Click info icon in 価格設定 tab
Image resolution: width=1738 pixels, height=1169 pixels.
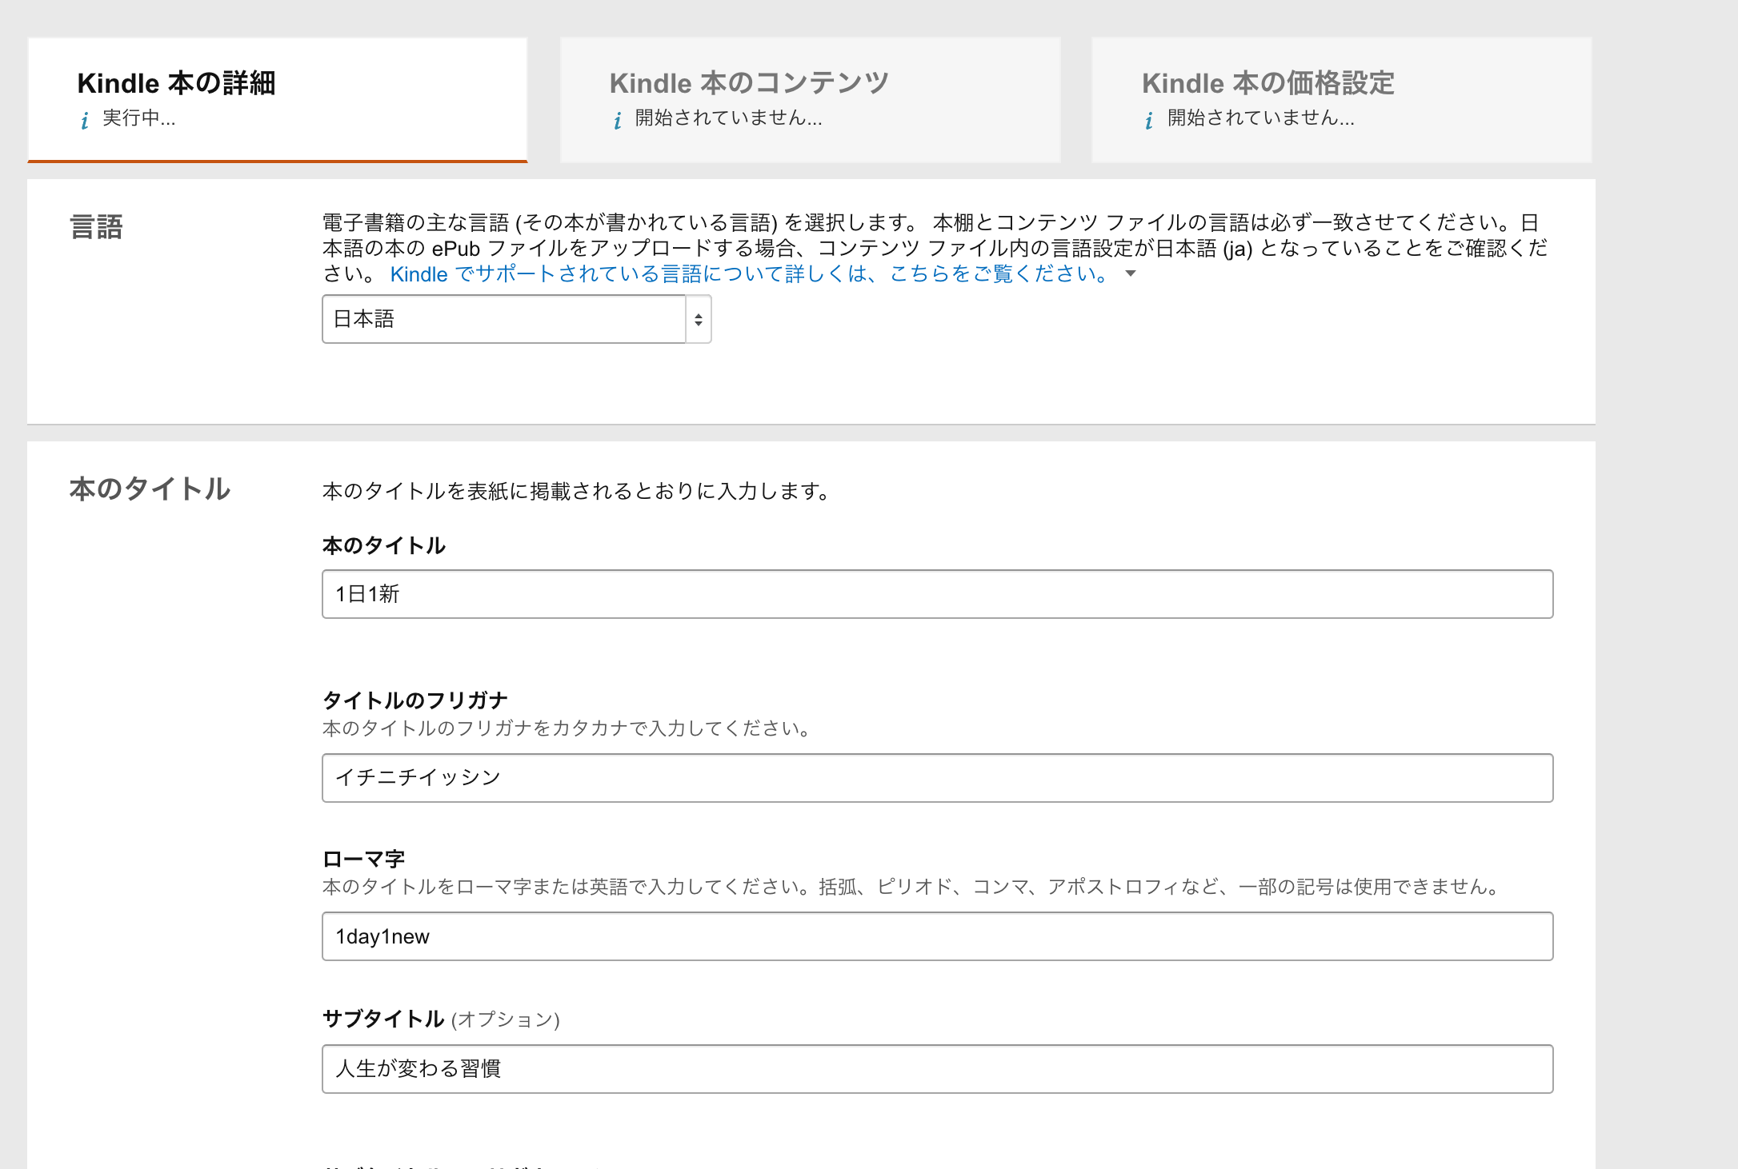pos(1150,120)
